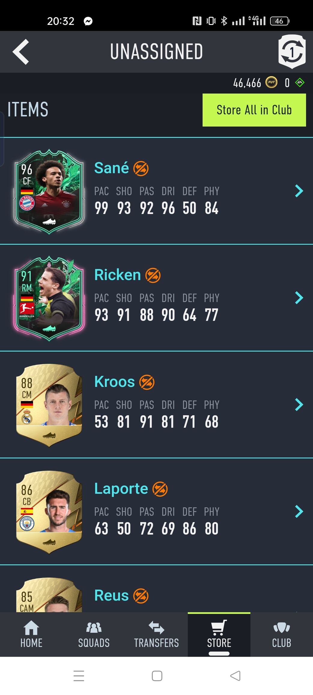
Task: Click Store All in Club button
Action: click(x=254, y=110)
